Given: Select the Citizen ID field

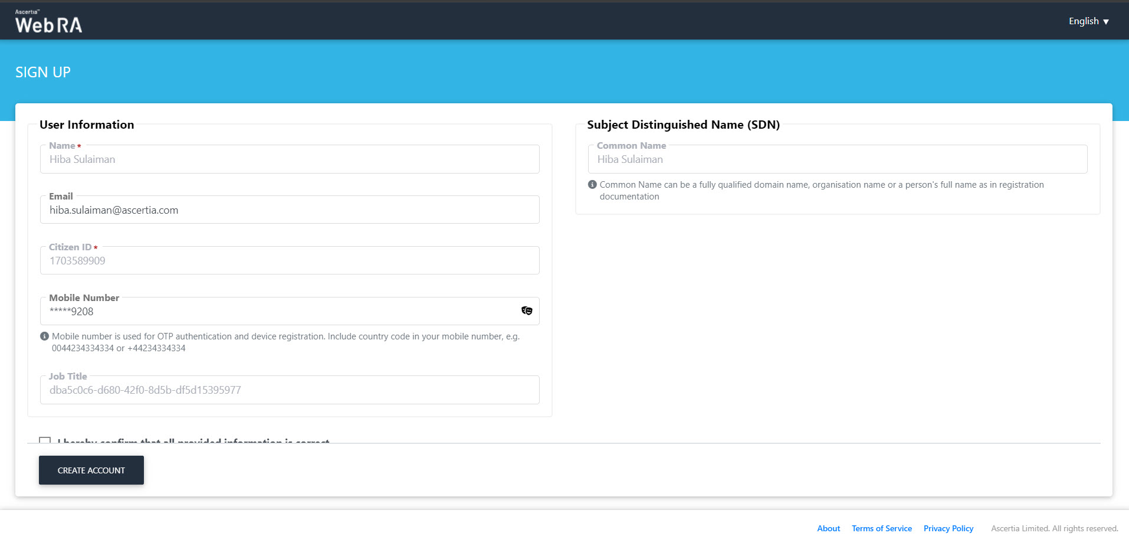Looking at the screenshot, I should pyautogui.click(x=289, y=261).
